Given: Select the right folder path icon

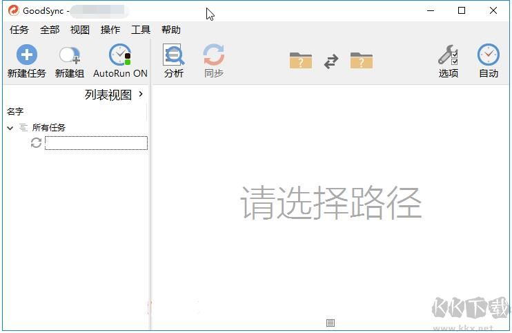Looking at the screenshot, I should 361,61.
